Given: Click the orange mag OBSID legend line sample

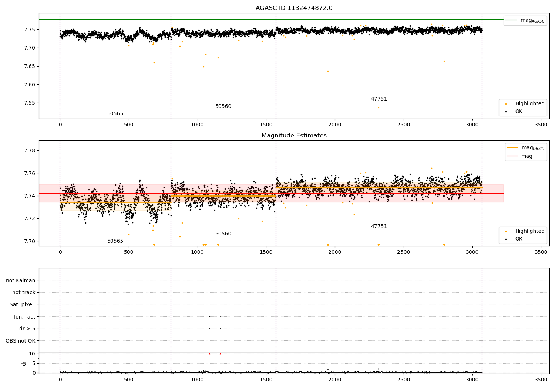Looking at the screenshot, I should click(512, 148).
